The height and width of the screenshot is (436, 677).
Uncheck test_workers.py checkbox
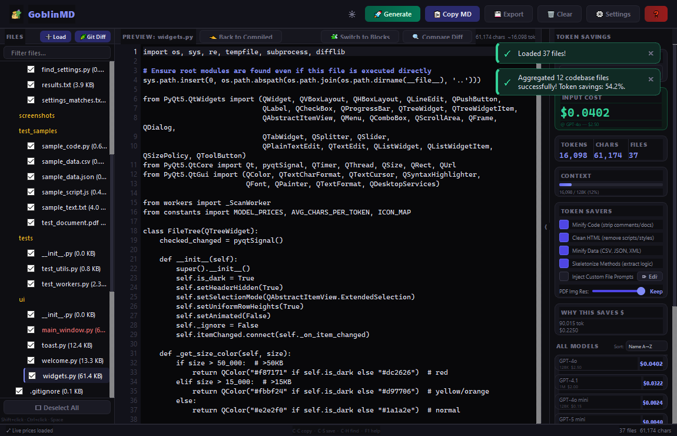point(31,284)
